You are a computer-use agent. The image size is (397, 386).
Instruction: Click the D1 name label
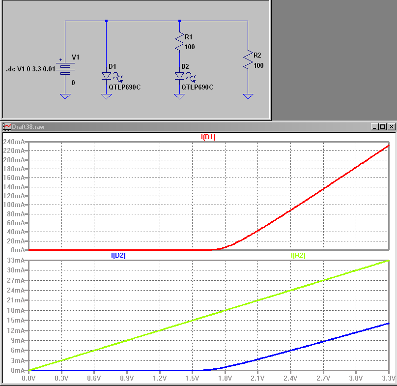point(112,67)
